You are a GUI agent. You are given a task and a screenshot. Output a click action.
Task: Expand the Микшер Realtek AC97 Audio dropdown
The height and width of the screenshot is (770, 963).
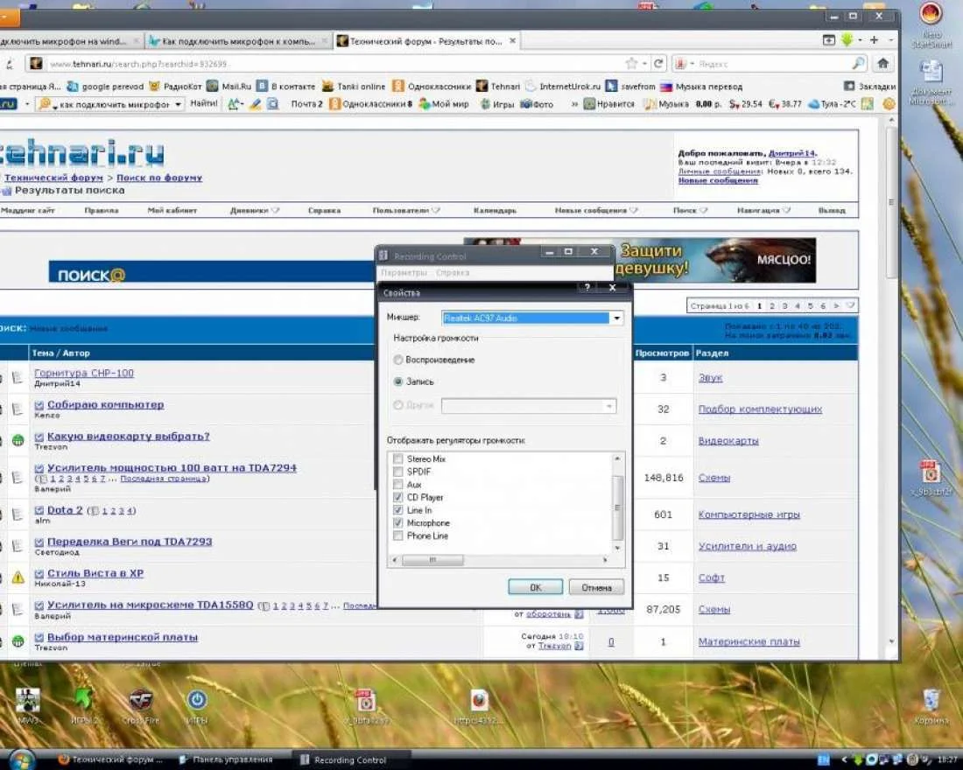pos(616,318)
